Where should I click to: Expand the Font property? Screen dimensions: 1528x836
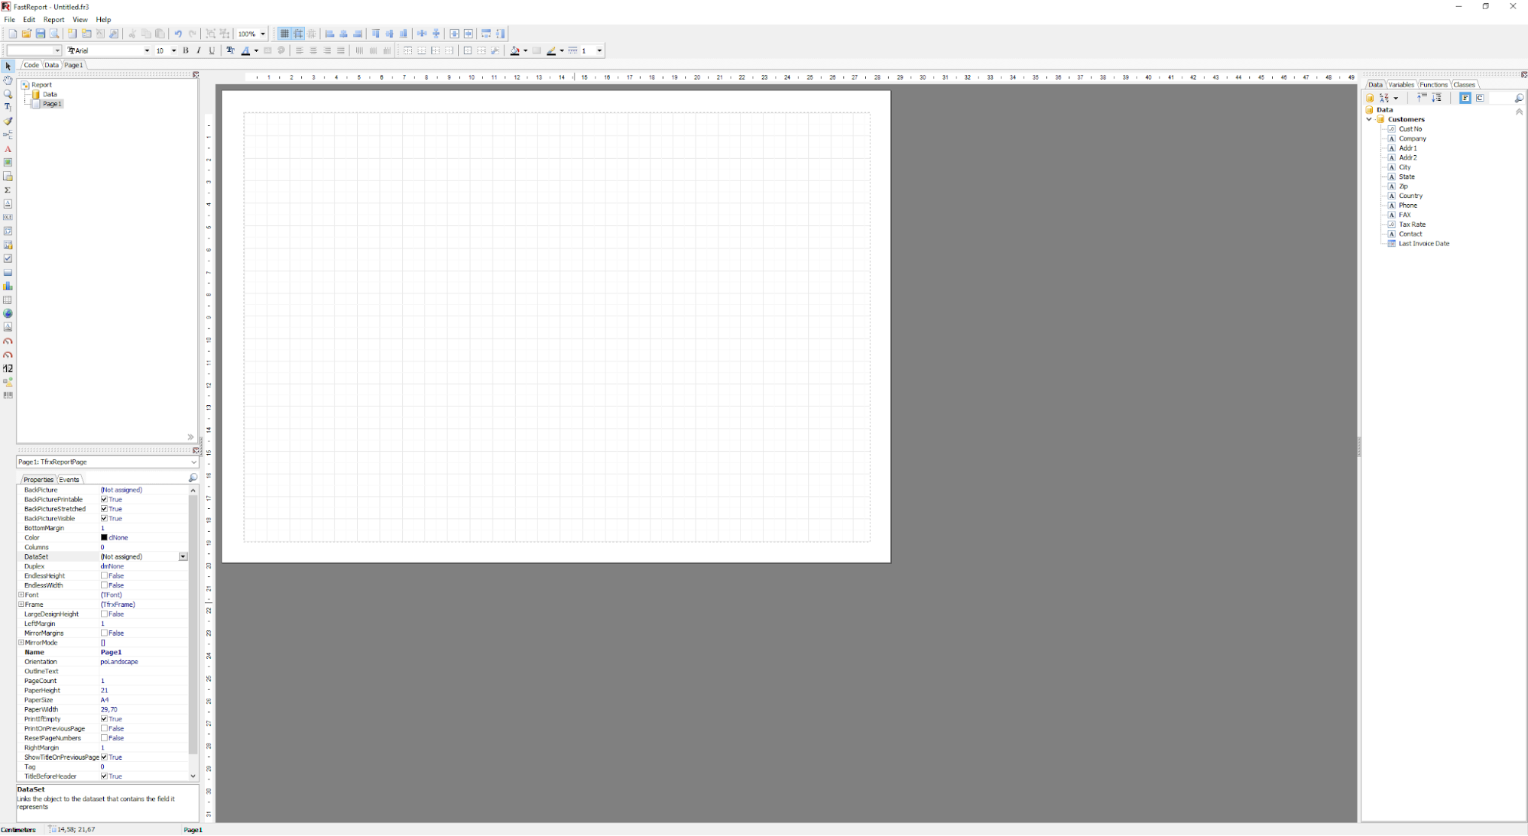21,595
